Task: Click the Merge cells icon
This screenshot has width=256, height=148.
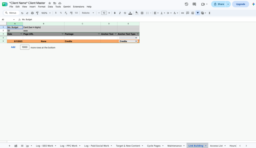Action: tap(147, 13)
